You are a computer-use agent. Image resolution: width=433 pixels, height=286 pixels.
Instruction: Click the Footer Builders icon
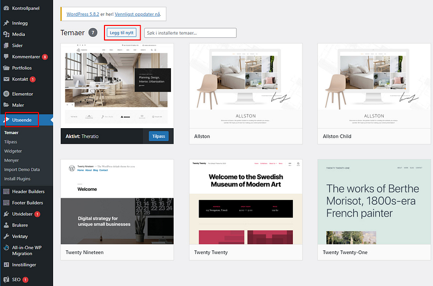point(6,203)
